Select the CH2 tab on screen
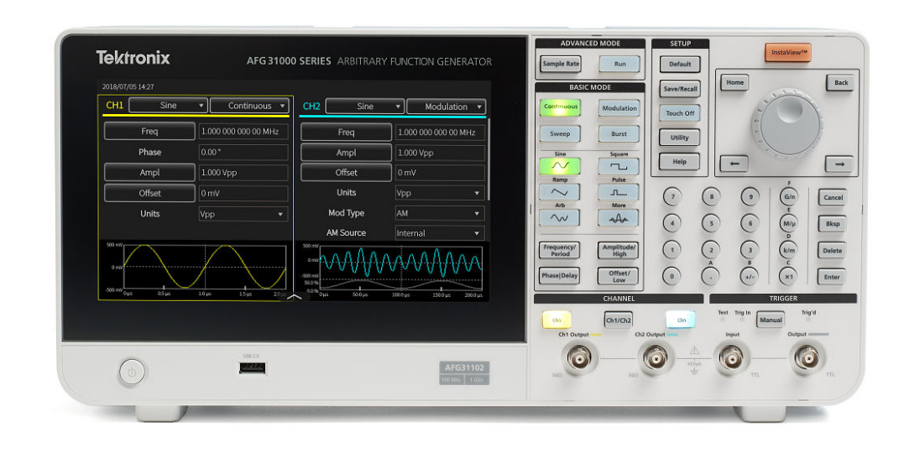 click(x=311, y=107)
